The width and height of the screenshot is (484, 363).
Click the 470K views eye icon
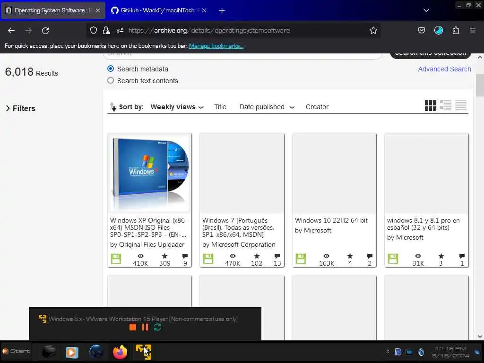pos(233,256)
